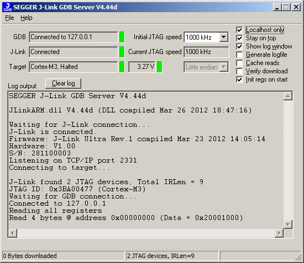This screenshot has width=304, height=263.
Task: Minimize the GDB Server window
Action: [x=277, y=7]
